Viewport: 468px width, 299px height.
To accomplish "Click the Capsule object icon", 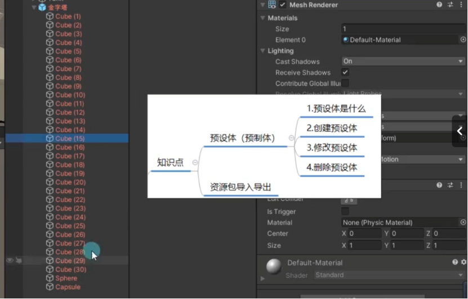I will point(50,287).
